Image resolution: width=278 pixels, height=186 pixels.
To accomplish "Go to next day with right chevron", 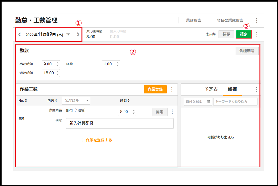I will (x=78, y=34).
